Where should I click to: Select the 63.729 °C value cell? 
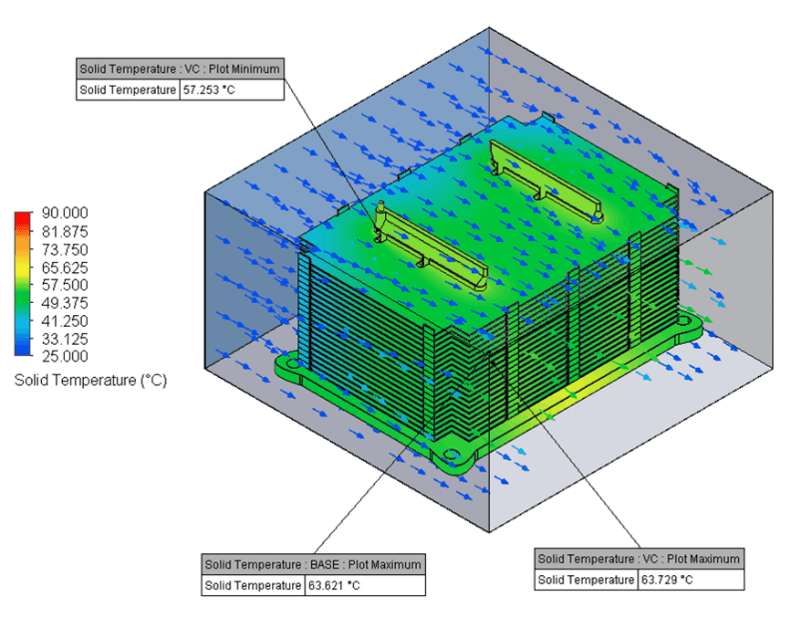point(689,579)
